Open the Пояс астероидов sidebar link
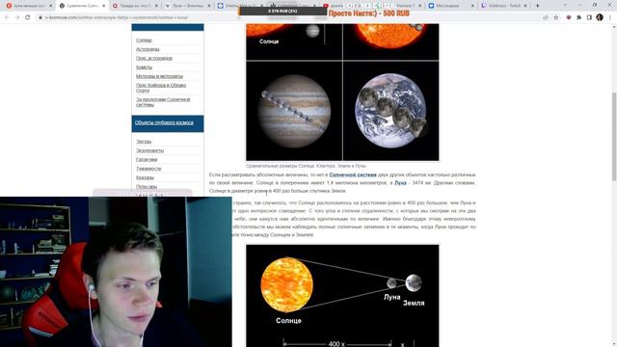This screenshot has height=347, width=617. click(154, 58)
